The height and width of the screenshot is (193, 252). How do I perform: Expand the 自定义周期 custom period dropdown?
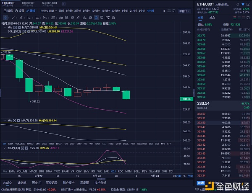click(x=47, y=10)
